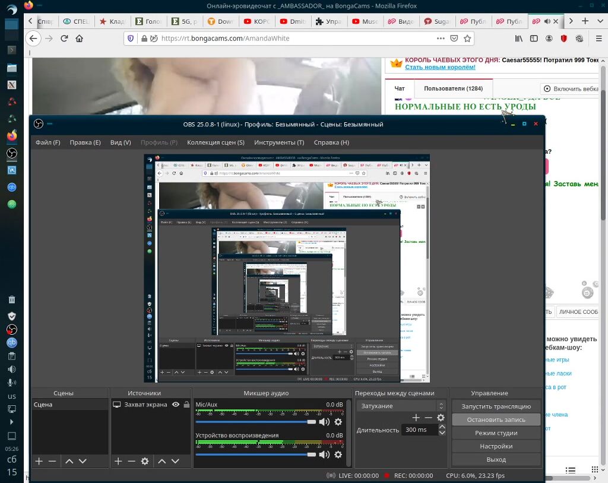This screenshot has width=608, height=483.
Task: Remove the selected scene with the minus icon
Action: pyautogui.click(x=52, y=461)
